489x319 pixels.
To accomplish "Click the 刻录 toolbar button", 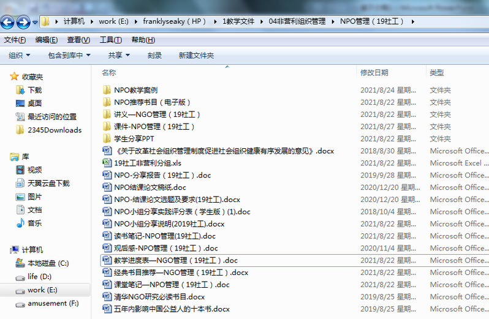I will pyautogui.click(x=154, y=55).
